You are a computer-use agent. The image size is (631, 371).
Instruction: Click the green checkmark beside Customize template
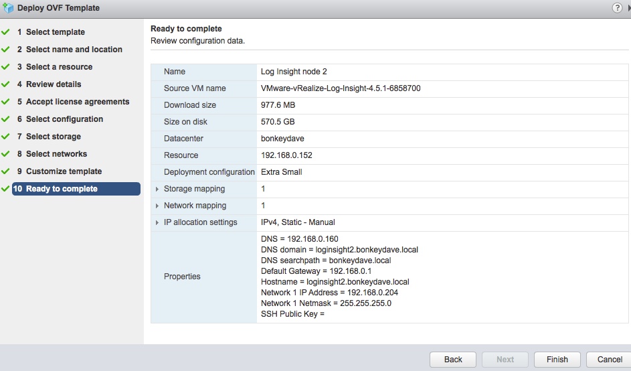pos(5,171)
